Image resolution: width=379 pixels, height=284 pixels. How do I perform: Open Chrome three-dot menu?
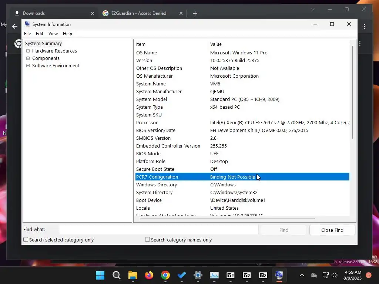pyautogui.click(x=364, y=26)
